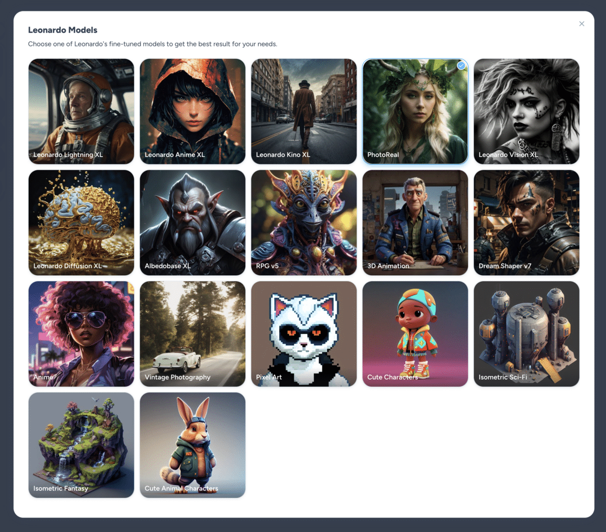Click the 'Choose one of Leonardo's fine-tuned models' description

[153, 44]
